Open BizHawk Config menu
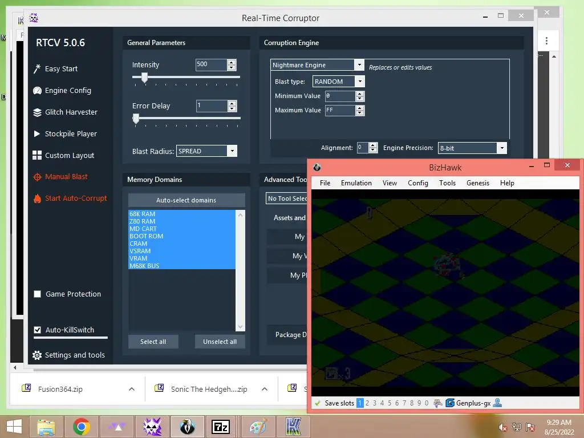 [x=418, y=183]
